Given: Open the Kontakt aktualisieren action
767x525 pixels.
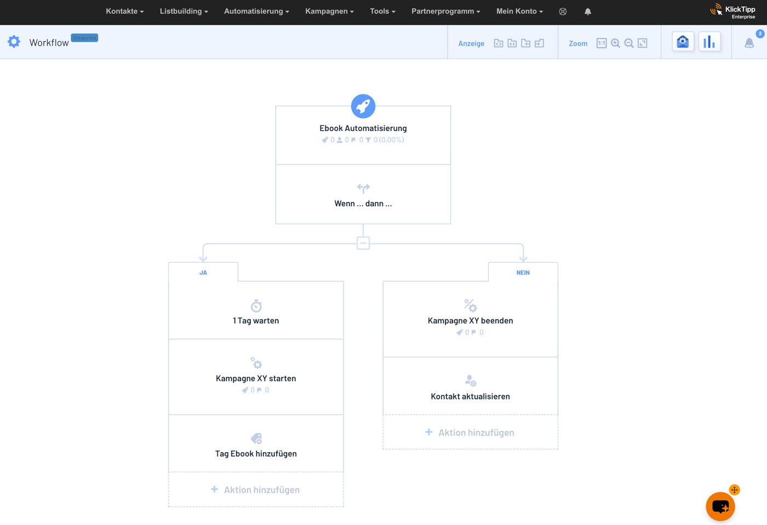Looking at the screenshot, I should (x=471, y=386).
